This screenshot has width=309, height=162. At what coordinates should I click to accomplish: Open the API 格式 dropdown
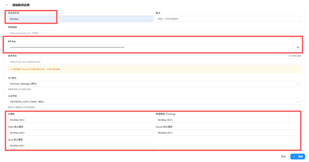tap(154, 84)
